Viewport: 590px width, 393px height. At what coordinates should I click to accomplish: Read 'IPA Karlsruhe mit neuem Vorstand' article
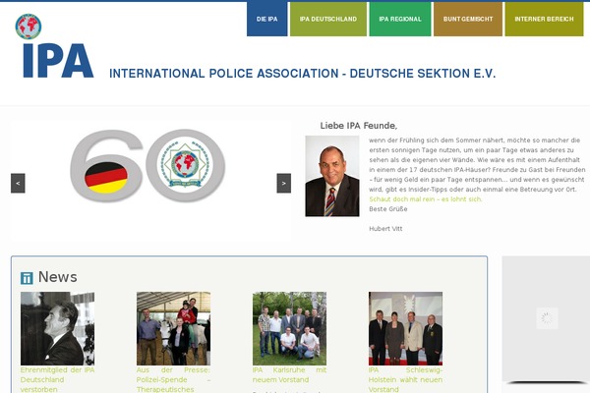[x=289, y=375]
